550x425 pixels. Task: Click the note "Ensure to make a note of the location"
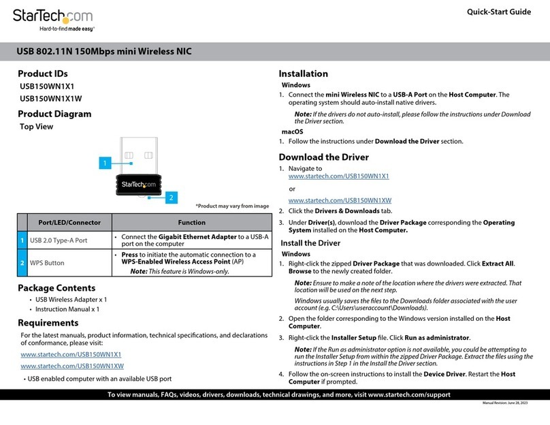[408, 286]
